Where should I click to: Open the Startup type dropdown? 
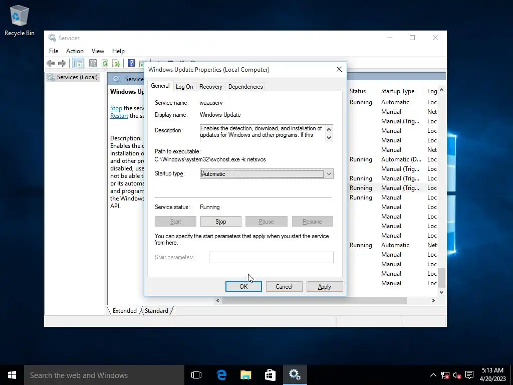point(267,174)
